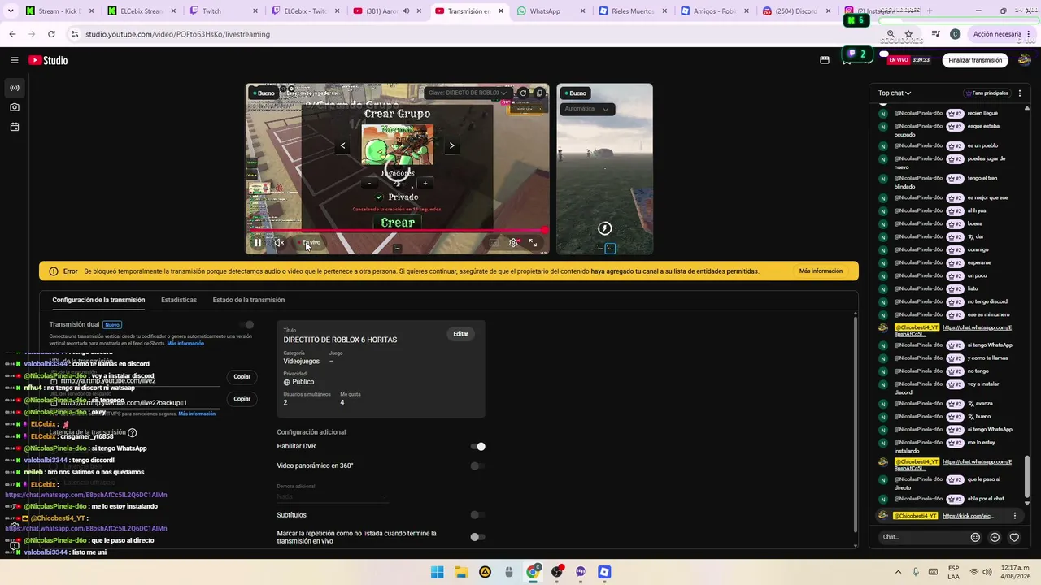Open a new browser tab
The image size is (1041, 585).
point(930,11)
